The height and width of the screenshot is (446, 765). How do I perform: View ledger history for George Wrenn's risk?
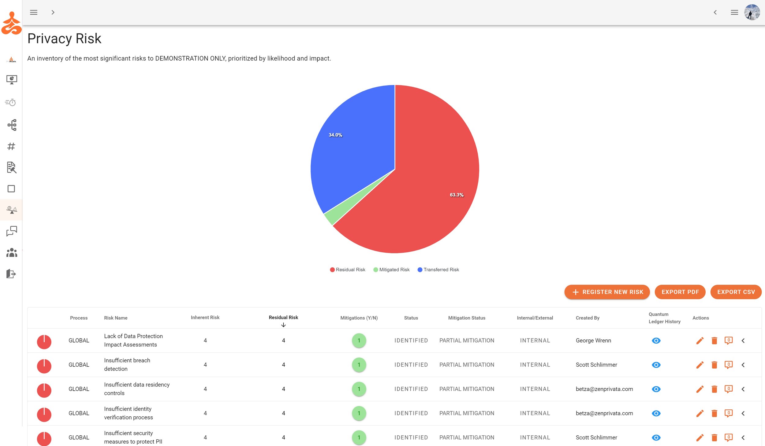(656, 341)
